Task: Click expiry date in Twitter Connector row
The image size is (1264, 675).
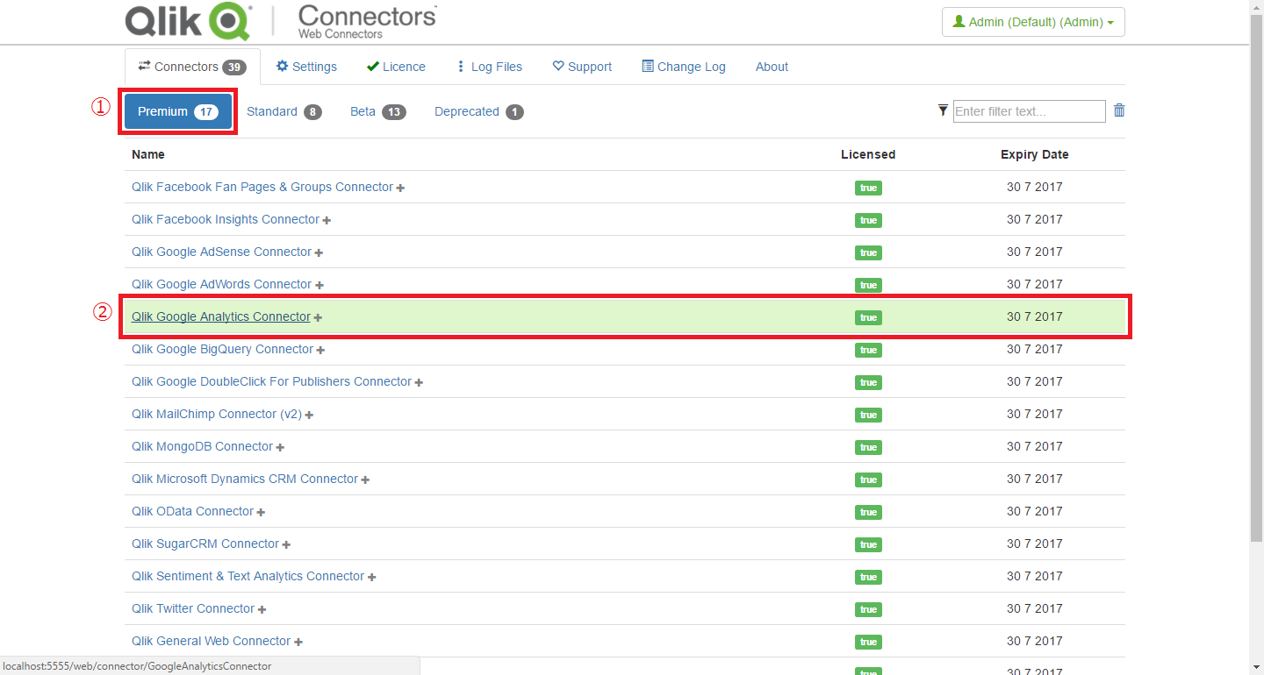Action: [1035, 608]
